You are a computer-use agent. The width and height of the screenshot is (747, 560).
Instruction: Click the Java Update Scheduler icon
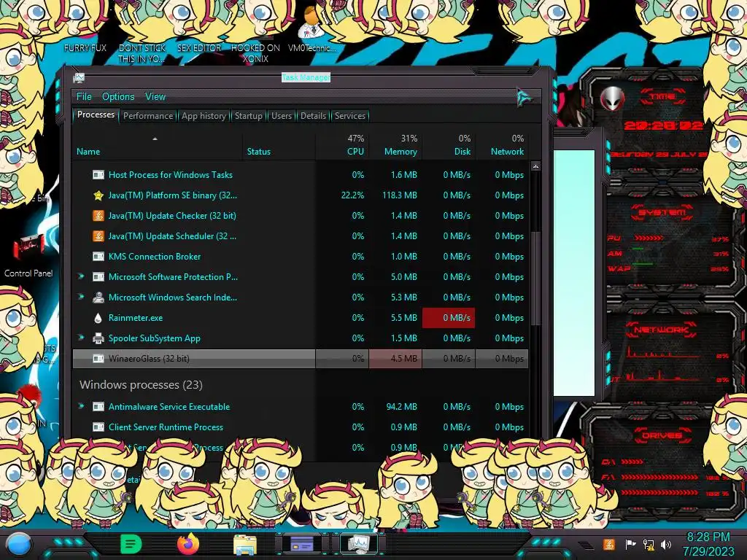pos(98,236)
